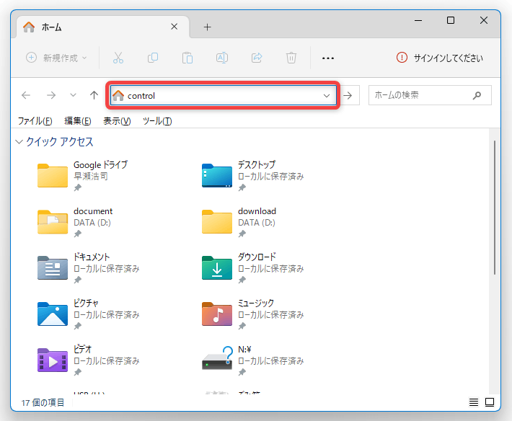The width and height of the screenshot is (512, 421).
Task: Open the 表示(V) menu
Action: pos(117,121)
